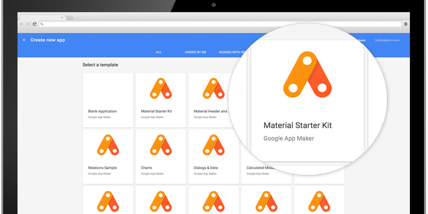Click the browser back arrow button
Image resolution: width=428 pixels, height=214 pixels.
pyautogui.click(x=21, y=24)
